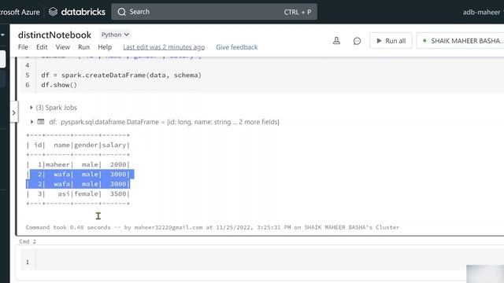Open the SHAIK MAHEER BASHA cluster selector

461,41
